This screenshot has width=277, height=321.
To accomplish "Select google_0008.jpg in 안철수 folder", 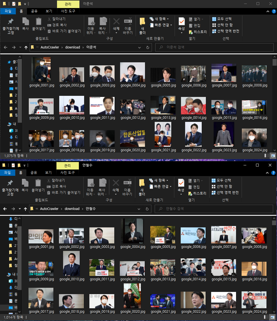I will (254, 238).
